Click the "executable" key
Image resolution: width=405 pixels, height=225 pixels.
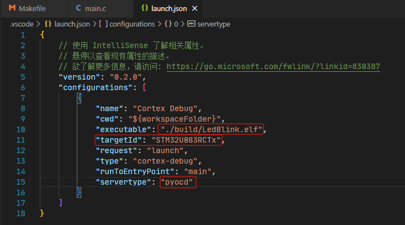click(x=123, y=129)
